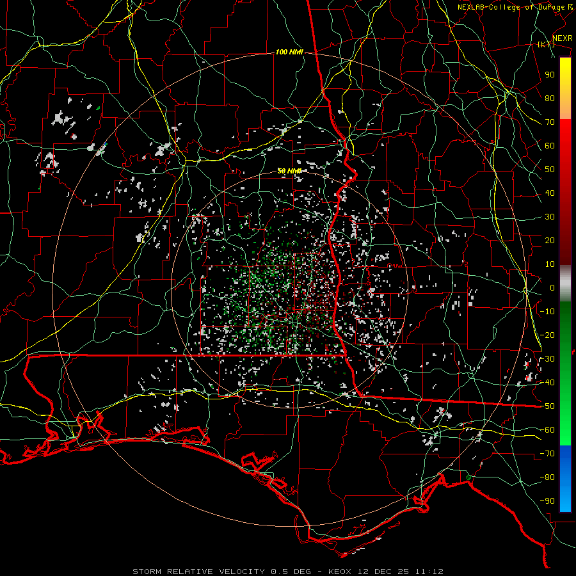Click the -70 value on the velocity scale

[547, 454]
